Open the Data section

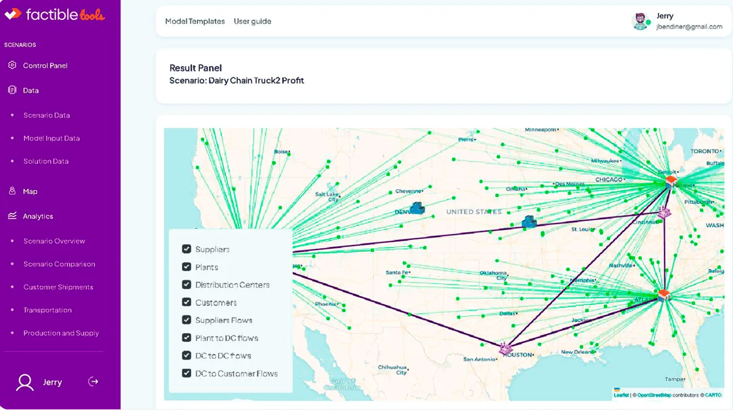tap(30, 91)
